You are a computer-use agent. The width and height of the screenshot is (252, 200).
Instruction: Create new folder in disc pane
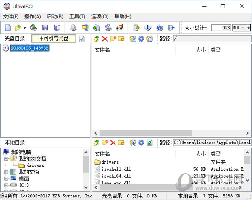[x=113, y=39]
